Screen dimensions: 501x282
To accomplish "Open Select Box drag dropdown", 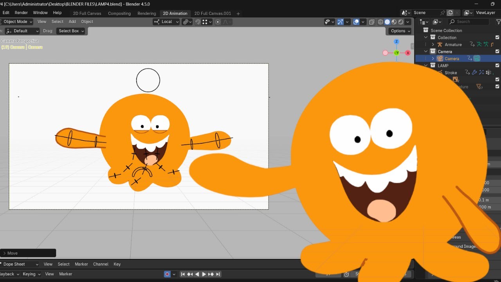I will 71,31.
